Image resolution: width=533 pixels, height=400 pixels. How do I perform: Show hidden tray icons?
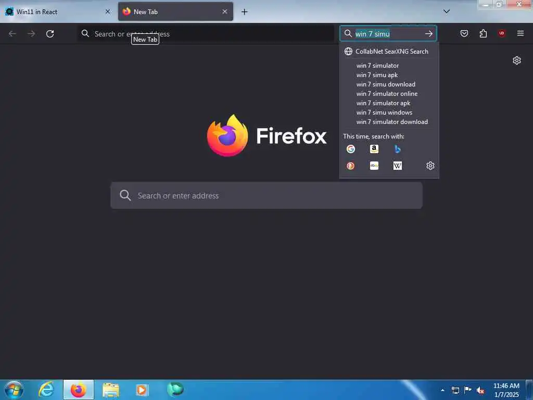(442, 390)
